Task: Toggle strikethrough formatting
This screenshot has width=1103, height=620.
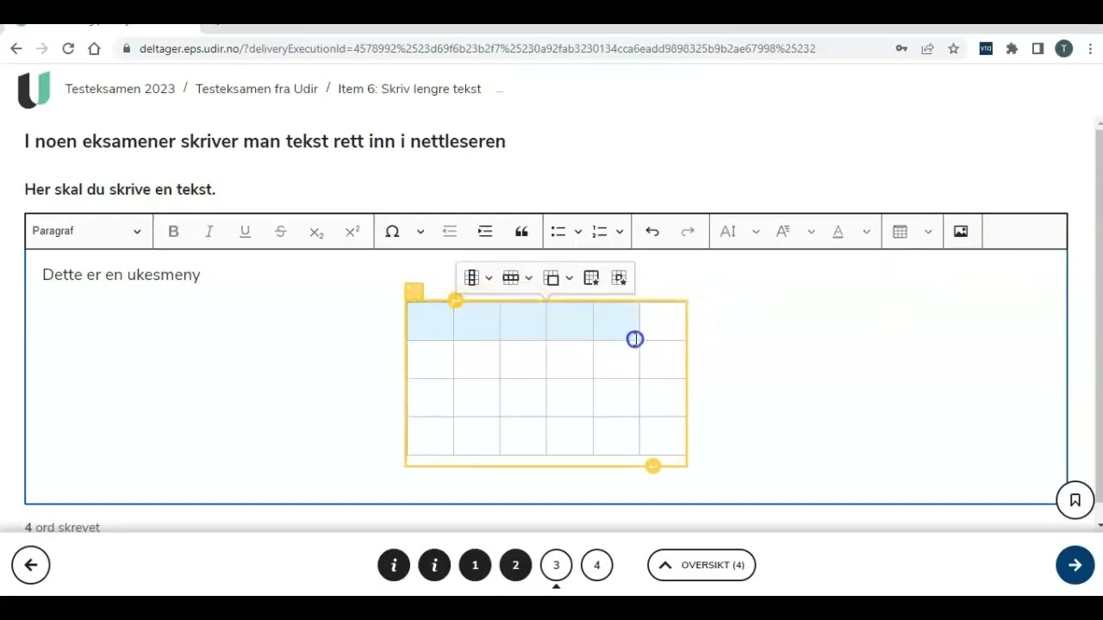Action: click(x=280, y=232)
